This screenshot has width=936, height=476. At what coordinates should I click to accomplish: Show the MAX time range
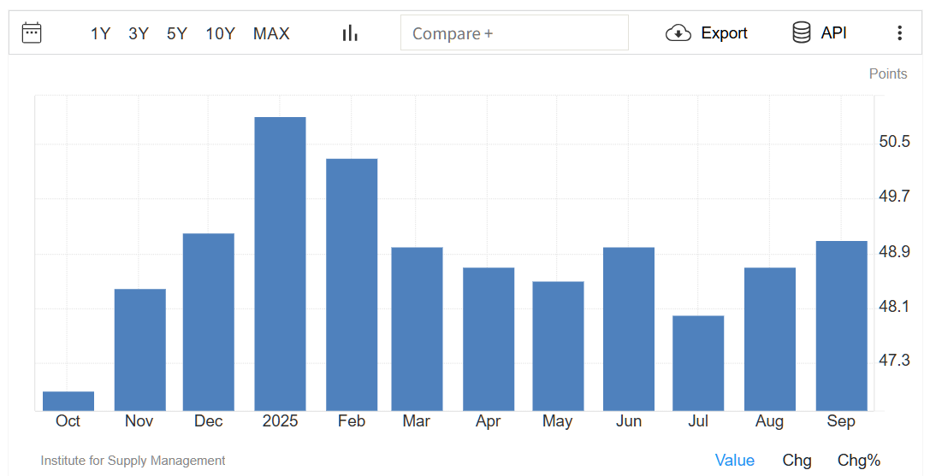(x=271, y=33)
